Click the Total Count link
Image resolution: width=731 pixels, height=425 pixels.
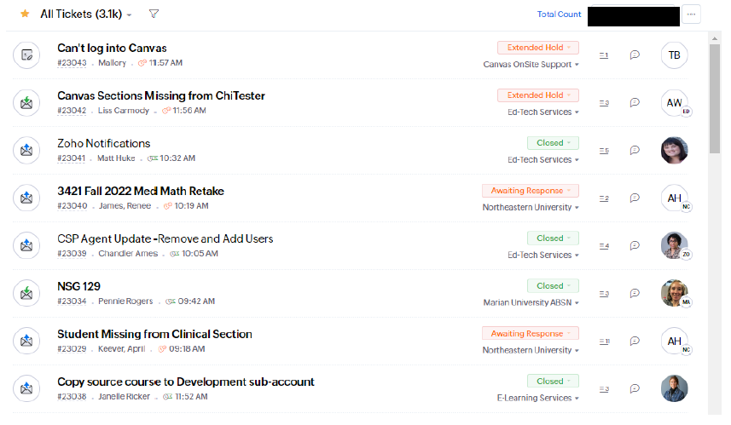[559, 14]
